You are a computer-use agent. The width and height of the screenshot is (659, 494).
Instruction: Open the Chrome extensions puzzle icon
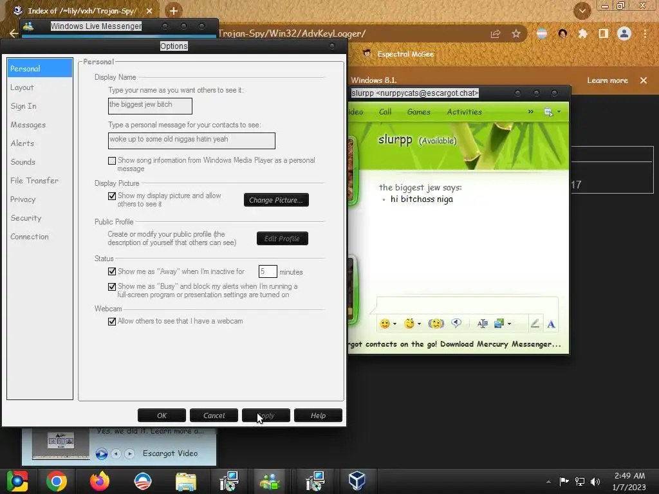click(x=582, y=33)
